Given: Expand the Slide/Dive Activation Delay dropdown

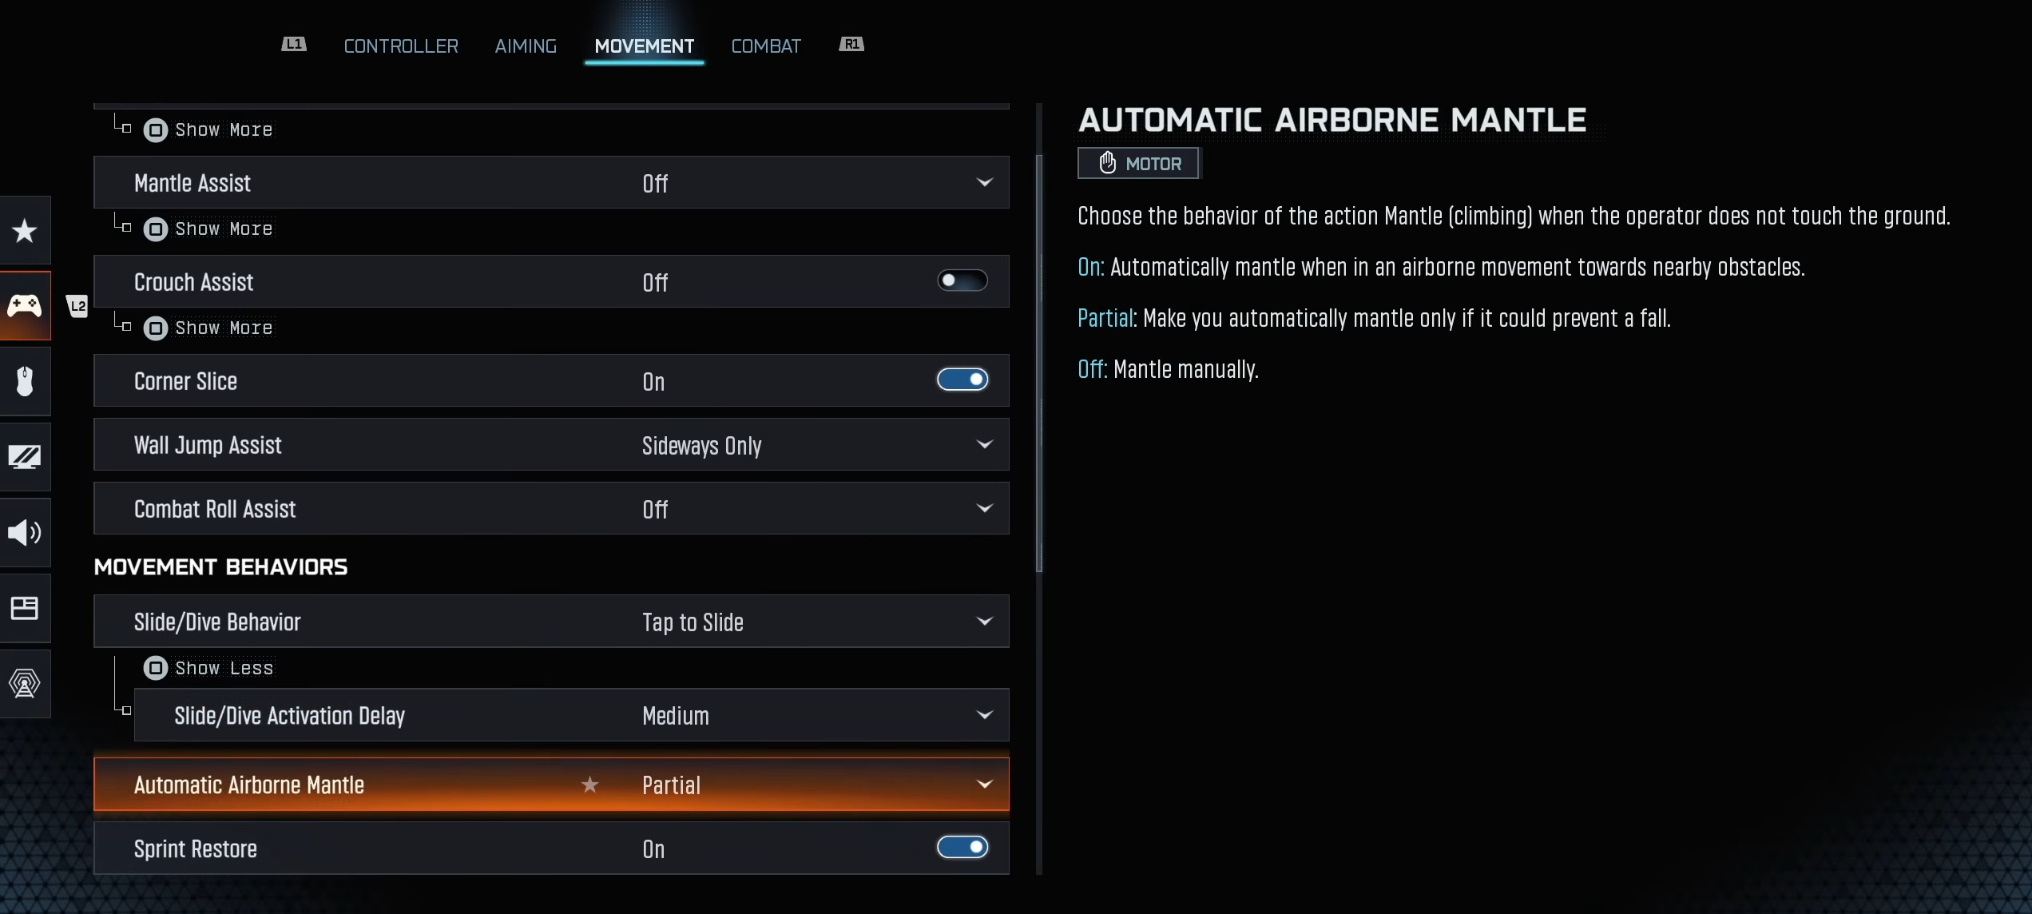Looking at the screenshot, I should [984, 715].
